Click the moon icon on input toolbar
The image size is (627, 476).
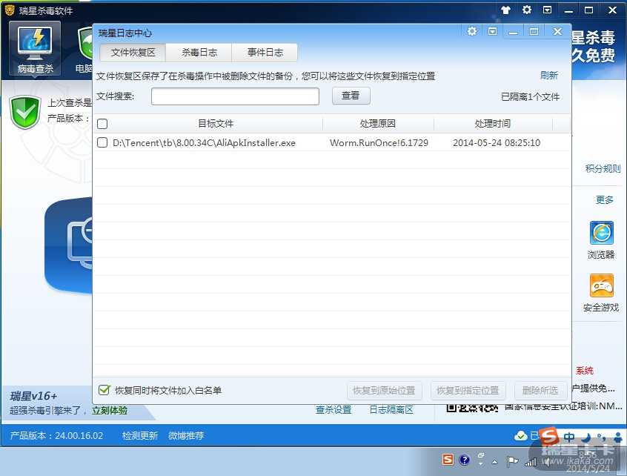[585, 437]
